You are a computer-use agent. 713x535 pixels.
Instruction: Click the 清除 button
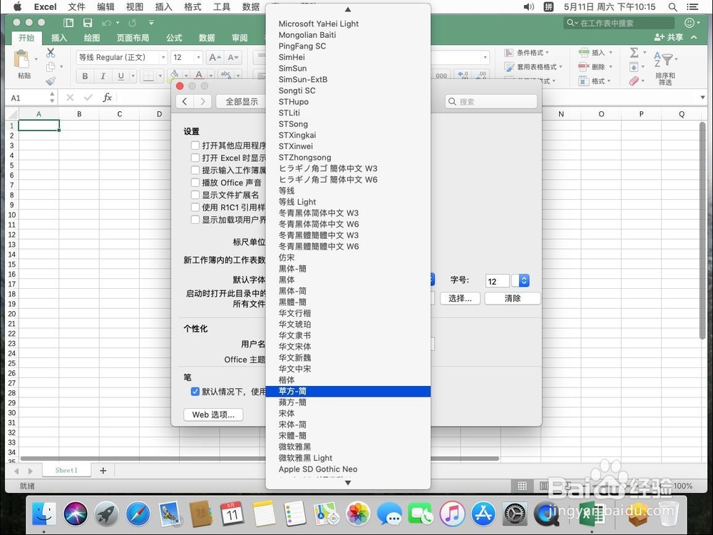point(513,298)
